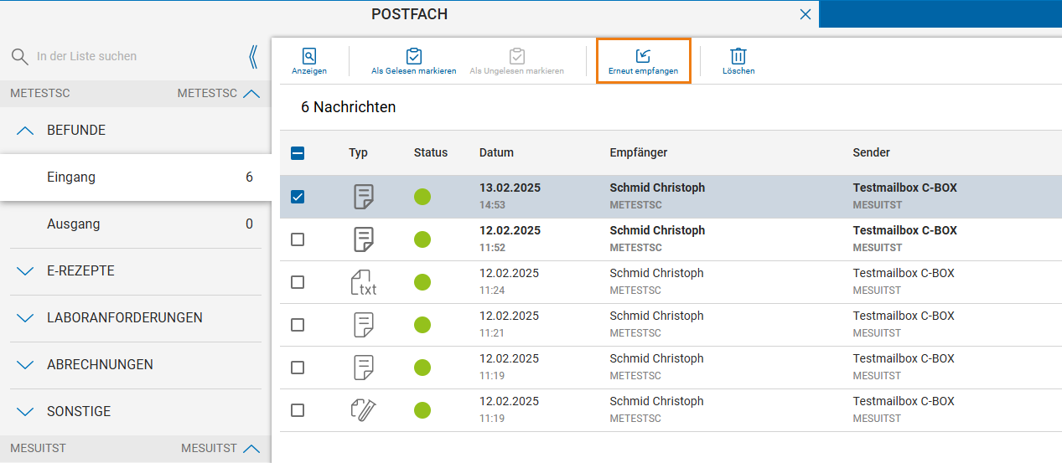Sort by the Datum column header
This screenshot has width=1062, height=463.
click(496, 152)
